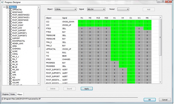Click the Signal column header in table
This screenshot has height=104, width=174.
[x=70, y=18]
